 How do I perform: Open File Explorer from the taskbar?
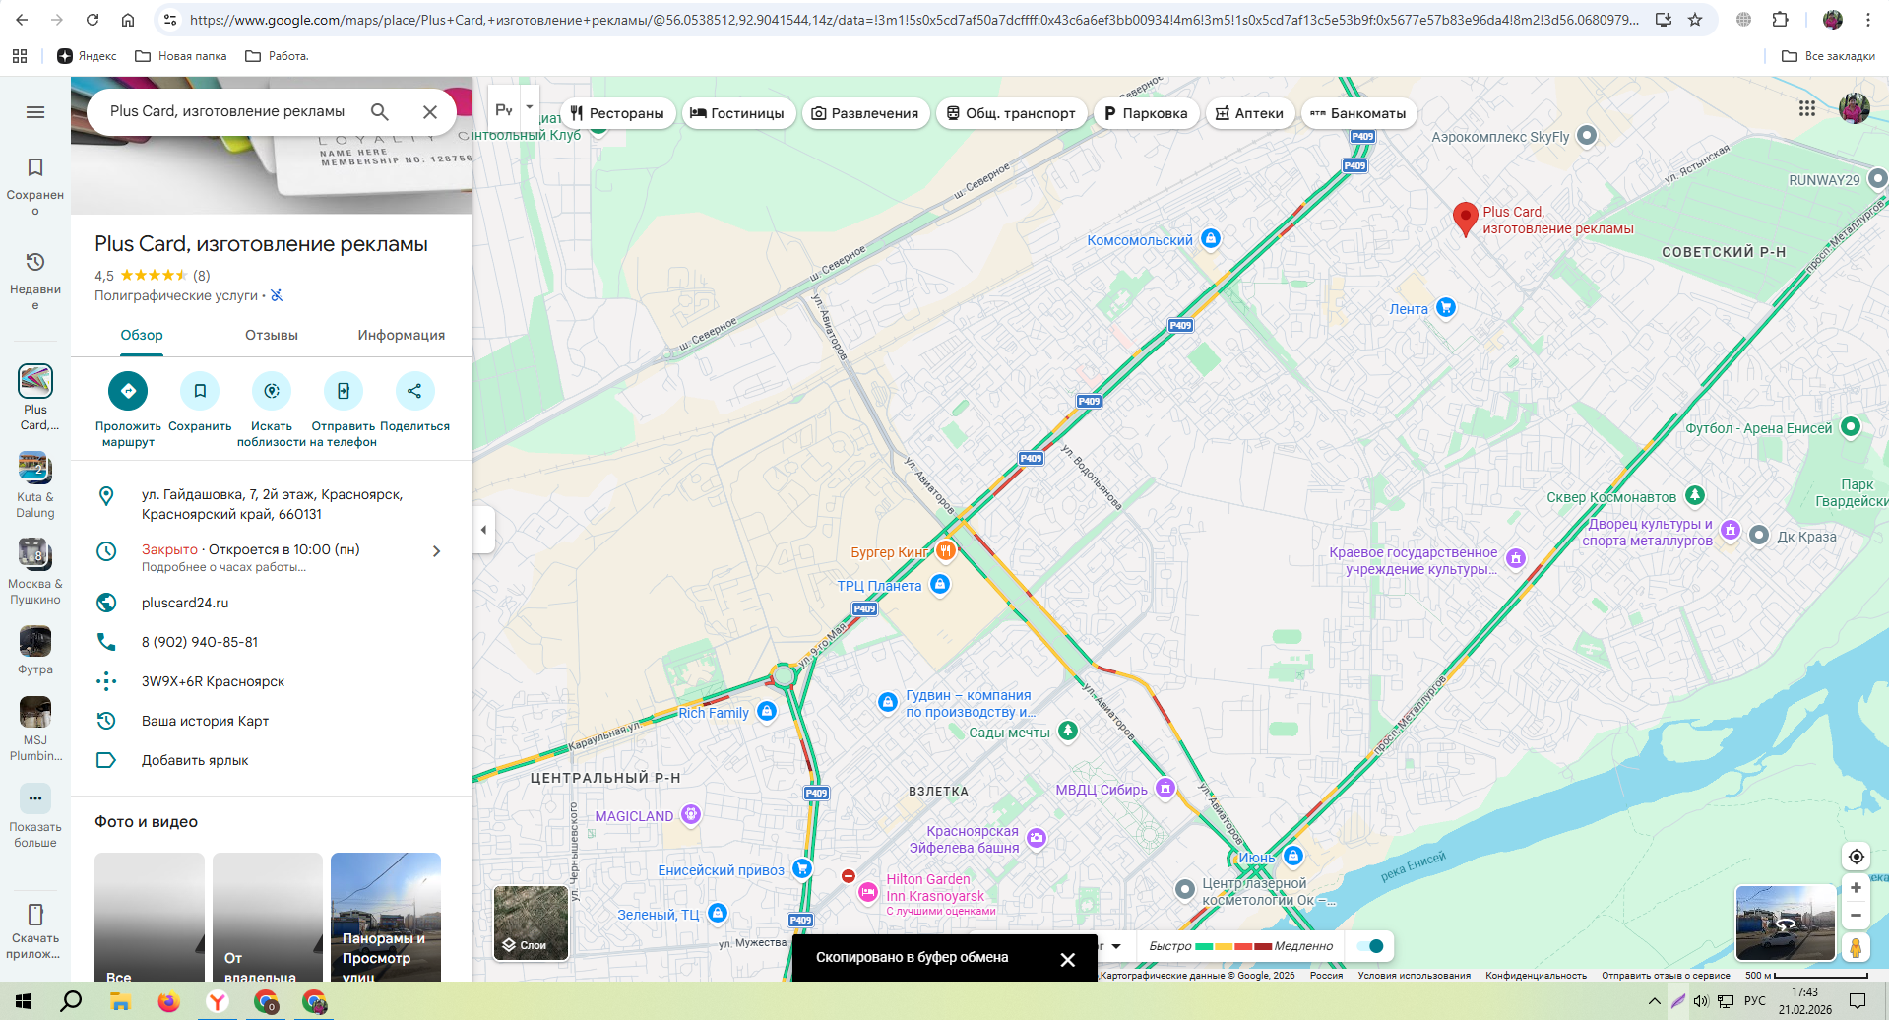coord(120,1001)
